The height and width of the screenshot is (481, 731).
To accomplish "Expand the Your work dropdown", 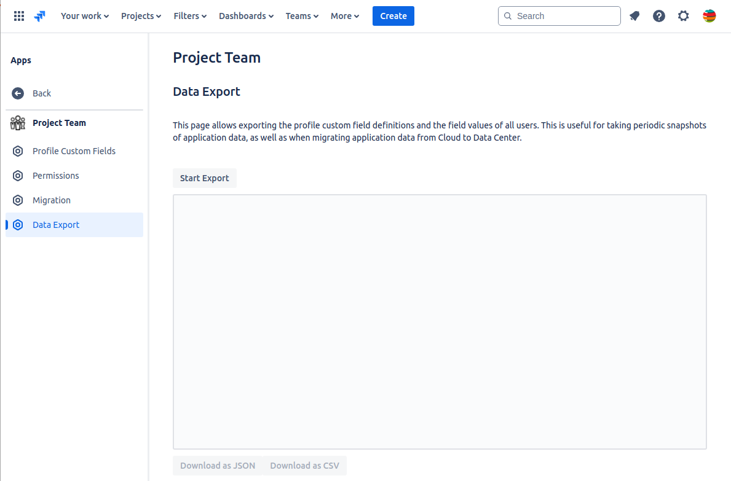I will (x=85, y=16).
